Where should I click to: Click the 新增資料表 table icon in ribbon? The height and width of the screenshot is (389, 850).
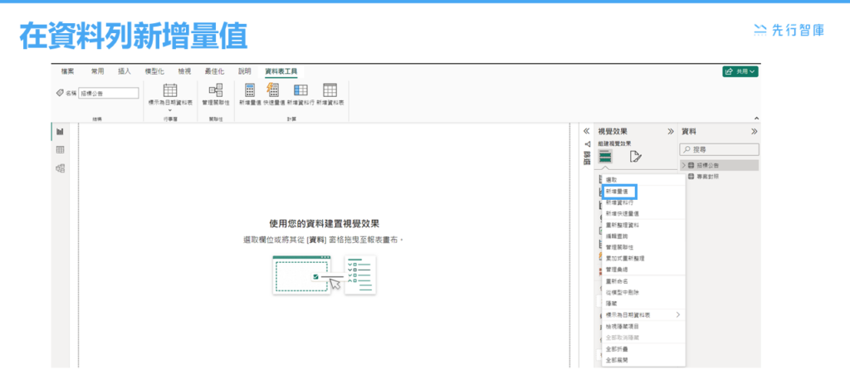(x=330, y=90)
